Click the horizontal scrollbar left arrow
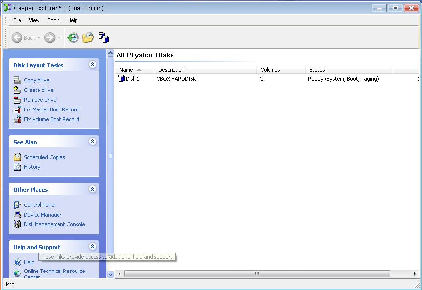This screenshot has height=290, width=422. [x=119, y=274]
